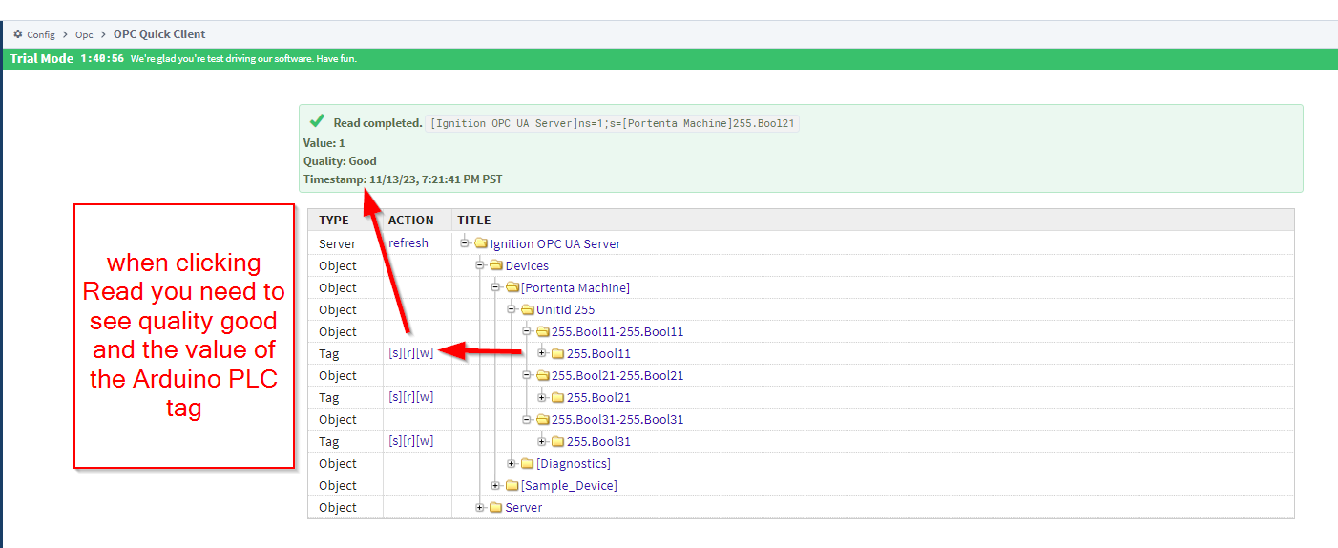1338x548 pixels.
Task: Click the Ignition OPC UA Server folder icon
Action: [x=481, y=243]
